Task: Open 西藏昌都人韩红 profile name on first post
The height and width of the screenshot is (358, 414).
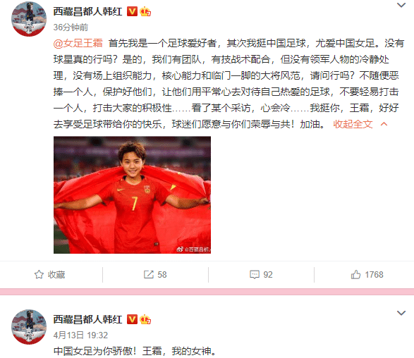Action: point(87,11)
